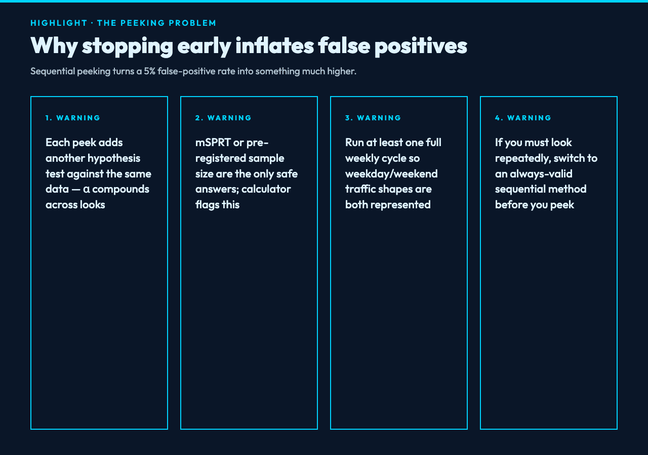Click the 'Highlight · The Peeking Problem' eyebrow label

[124, 23]
